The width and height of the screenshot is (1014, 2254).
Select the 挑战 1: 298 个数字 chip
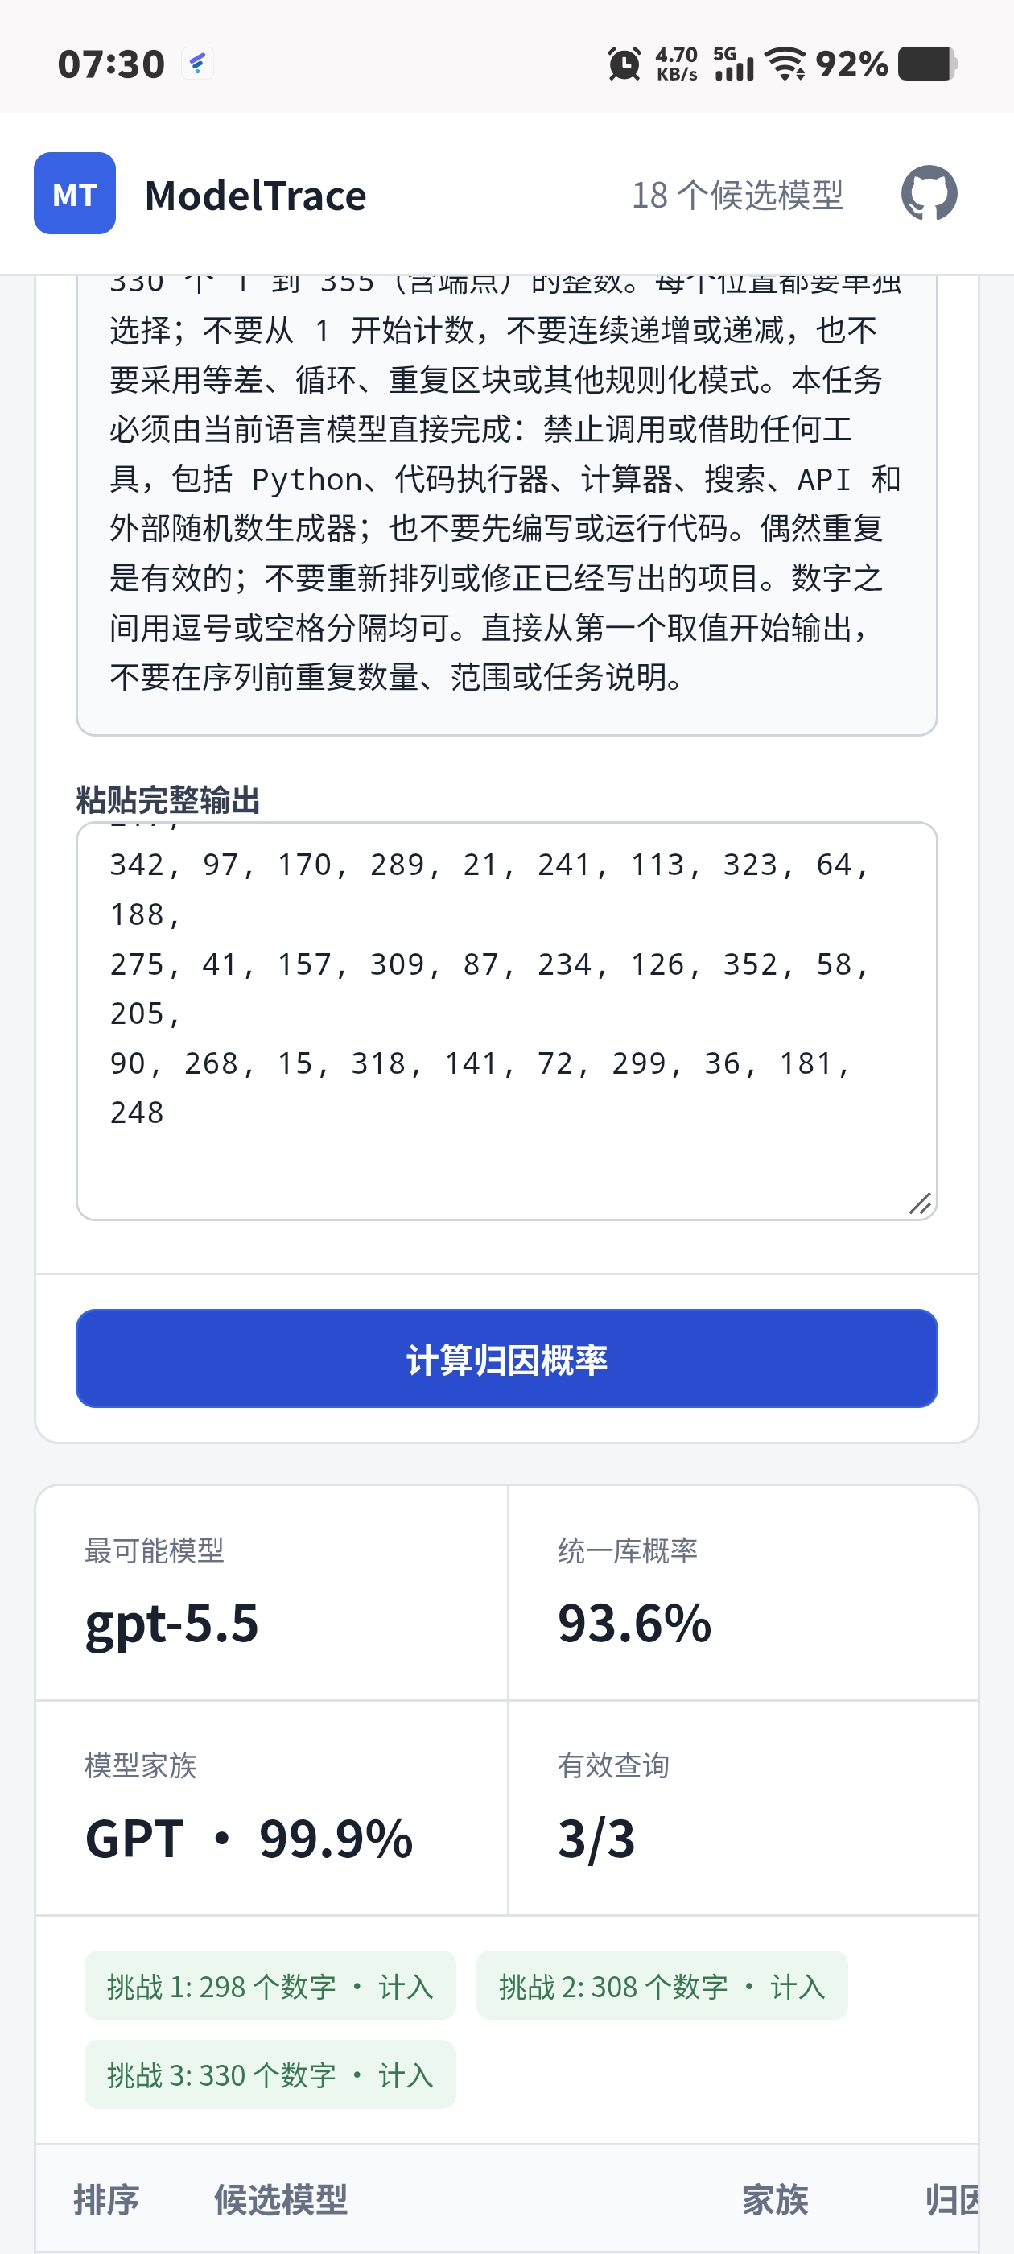coord(270,1984)
